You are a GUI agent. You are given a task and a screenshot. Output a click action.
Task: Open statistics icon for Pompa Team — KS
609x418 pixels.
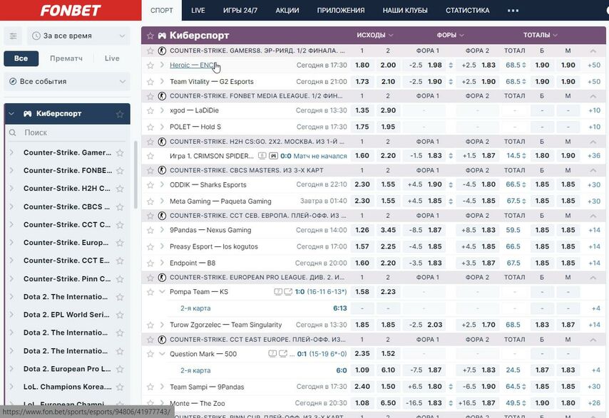pyautogui.click(x=277, y=291)
